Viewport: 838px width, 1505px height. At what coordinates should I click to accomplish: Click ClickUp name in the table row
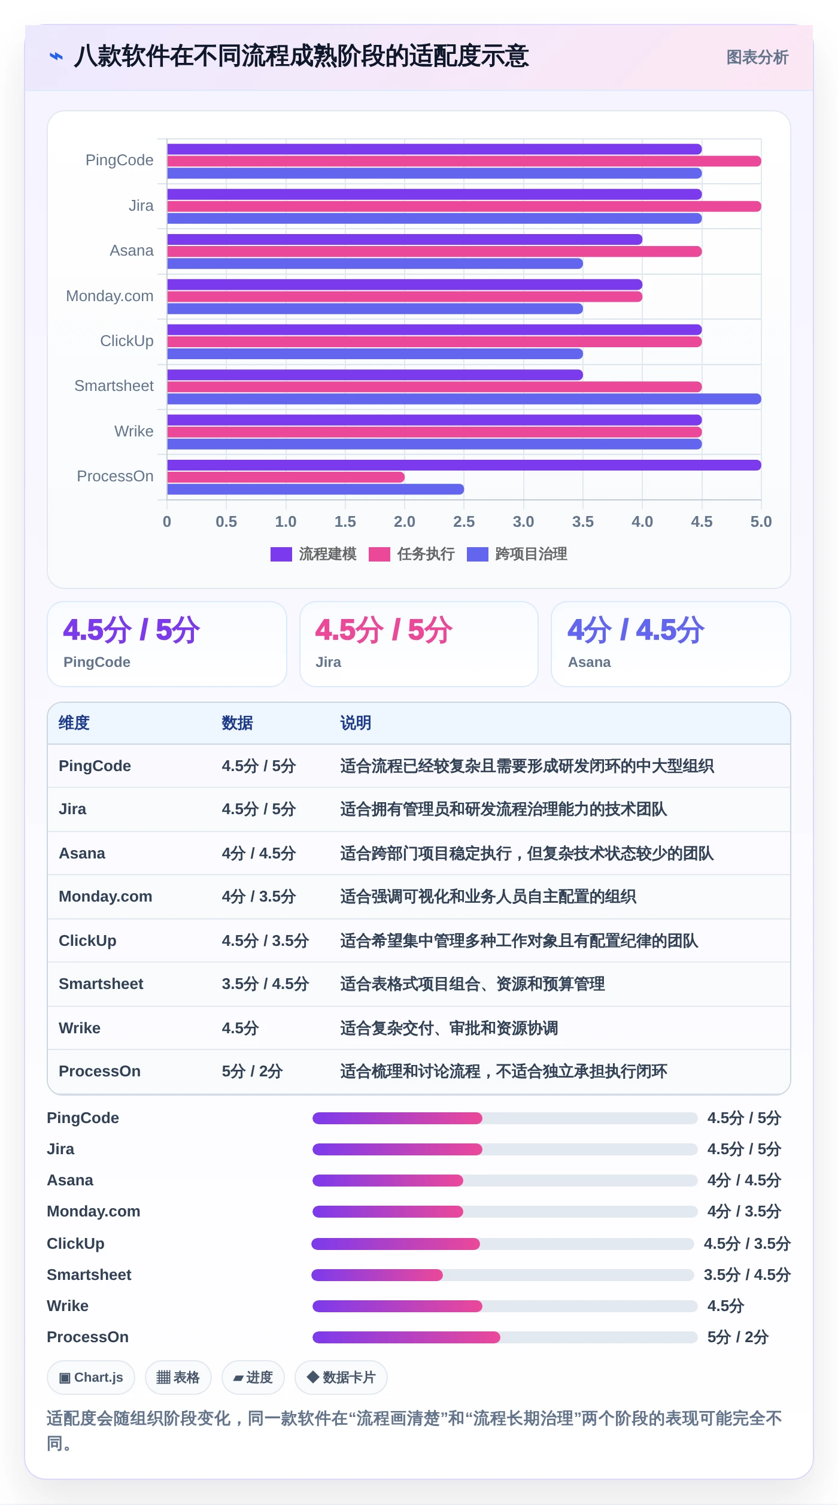(87, 941)
